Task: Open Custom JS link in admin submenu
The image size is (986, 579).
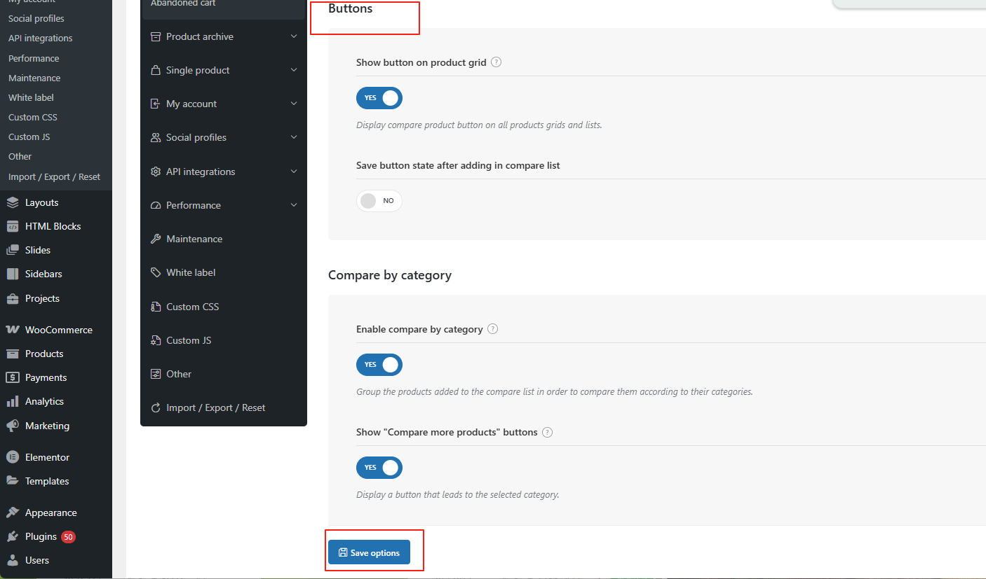Action: pyautogui.click(x=29, y=137)
